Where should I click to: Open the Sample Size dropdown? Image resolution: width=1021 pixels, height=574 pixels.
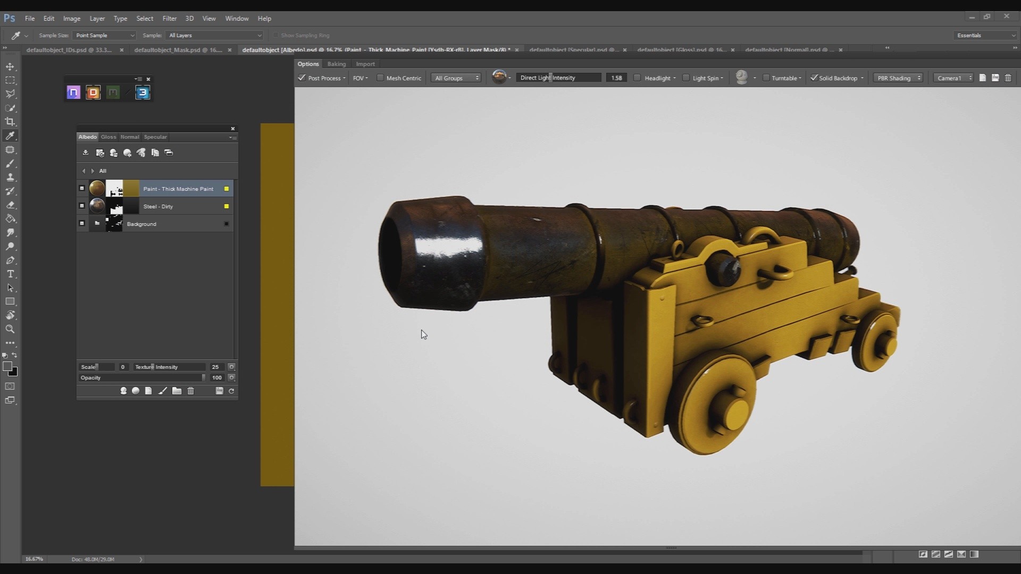pyautogui.click(x=104, y=36)
